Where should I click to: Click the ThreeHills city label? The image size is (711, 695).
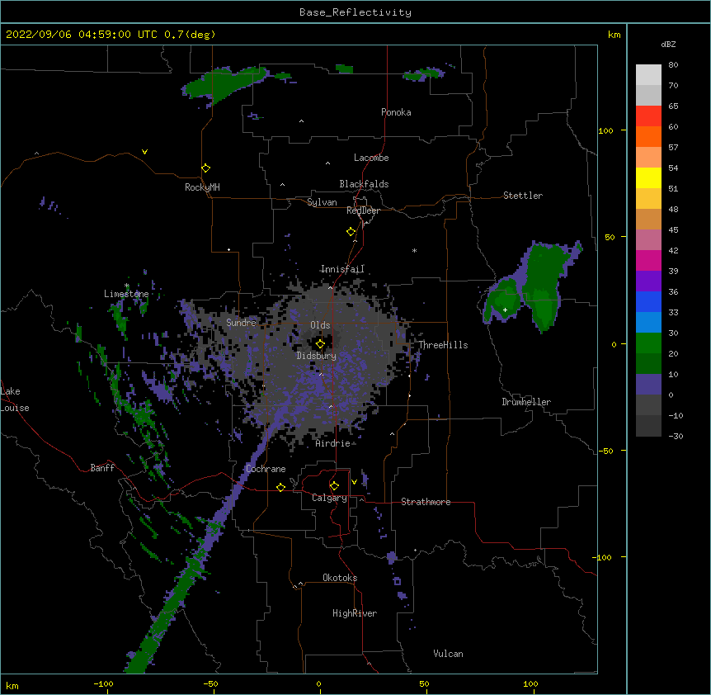coord(443,345)
